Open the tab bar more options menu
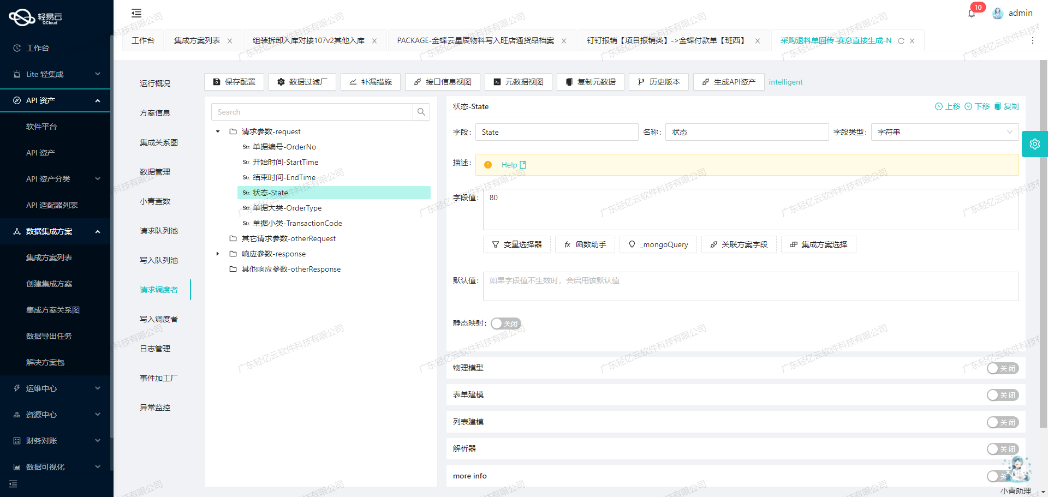 tap(1032, 40)
